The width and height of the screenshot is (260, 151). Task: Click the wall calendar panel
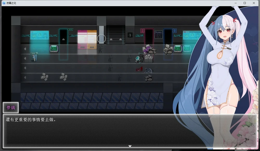coord(158,35)
